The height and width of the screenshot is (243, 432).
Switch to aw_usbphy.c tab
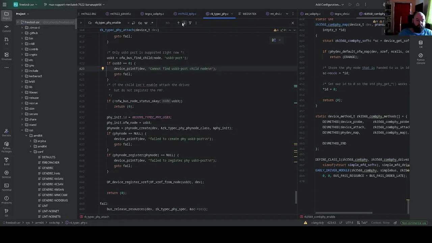(x=310, y=14)
